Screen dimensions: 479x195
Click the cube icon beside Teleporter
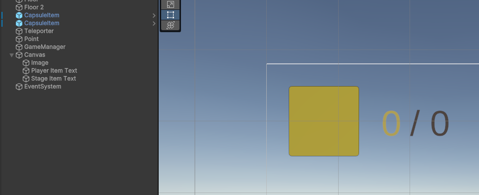(19, 31)
